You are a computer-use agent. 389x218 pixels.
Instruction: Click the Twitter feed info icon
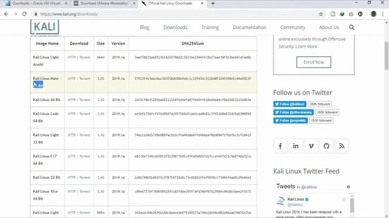coord(348,187)
